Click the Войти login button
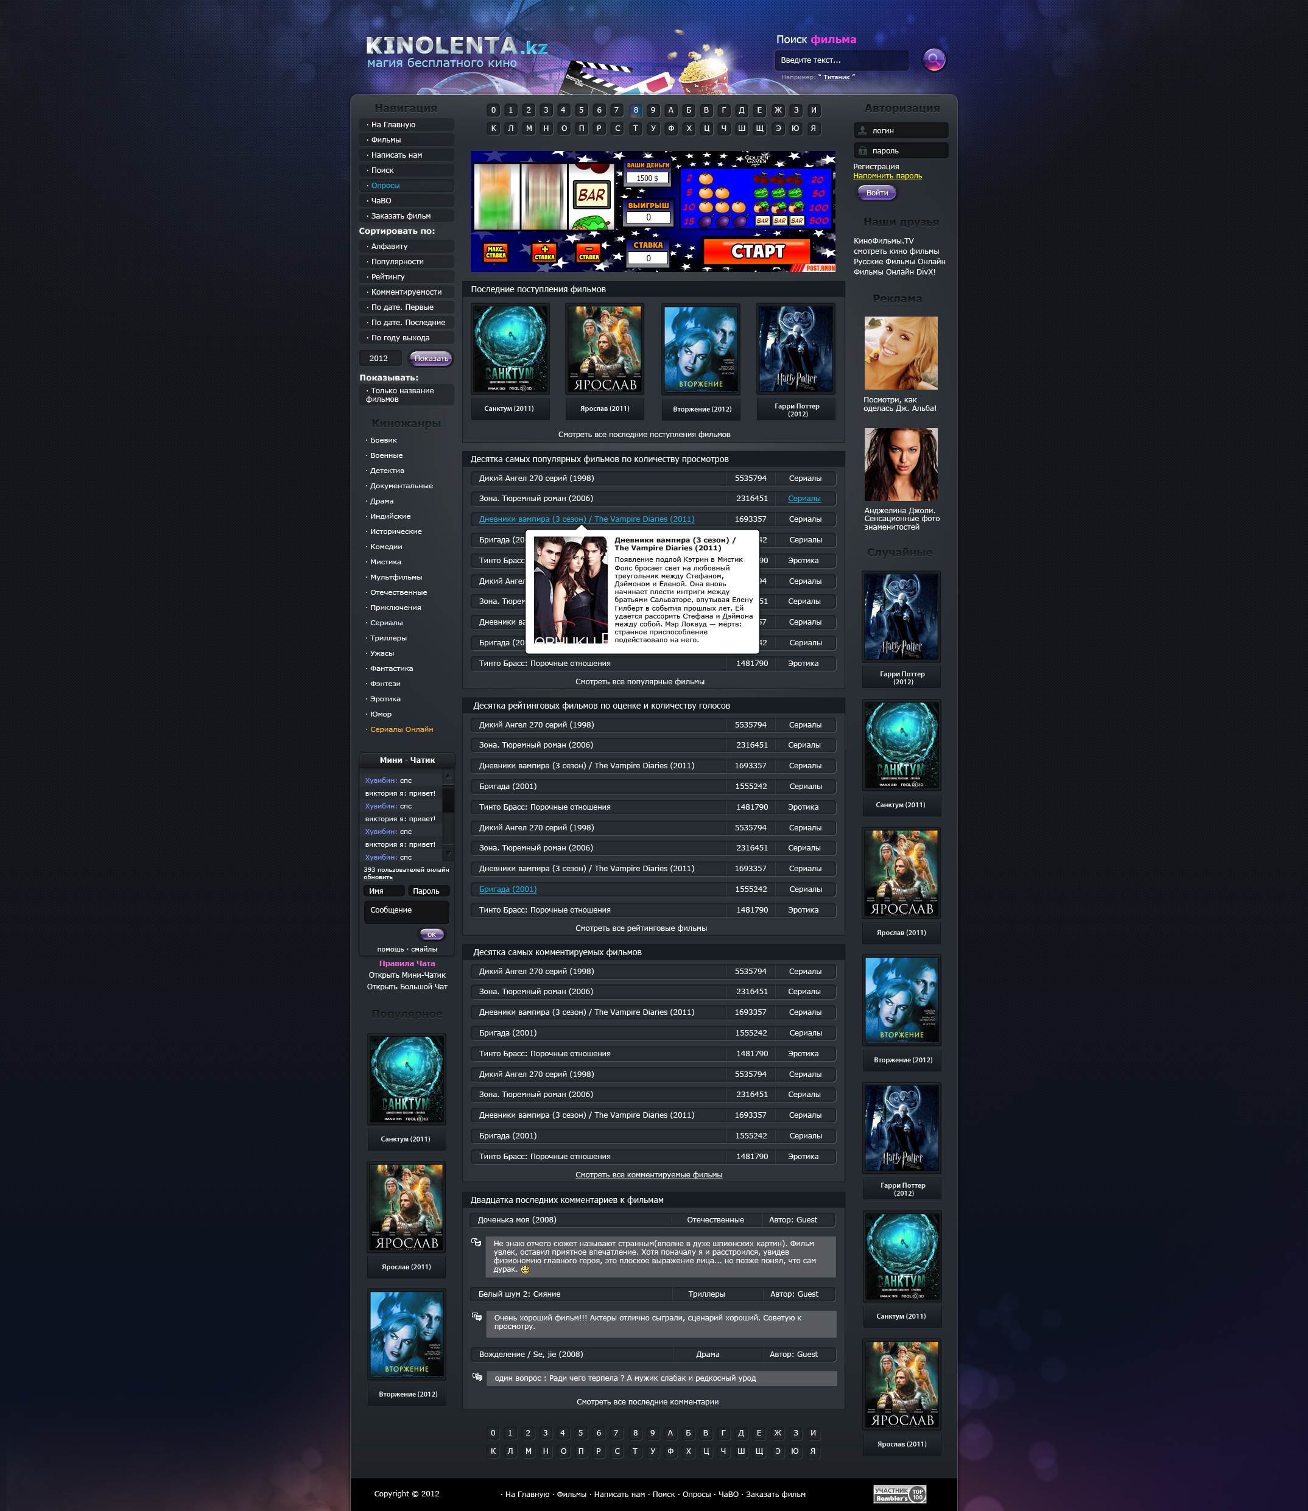The width and height of the screenshot is (1308, 1511). pyautogui.click(x=877, y=192)
